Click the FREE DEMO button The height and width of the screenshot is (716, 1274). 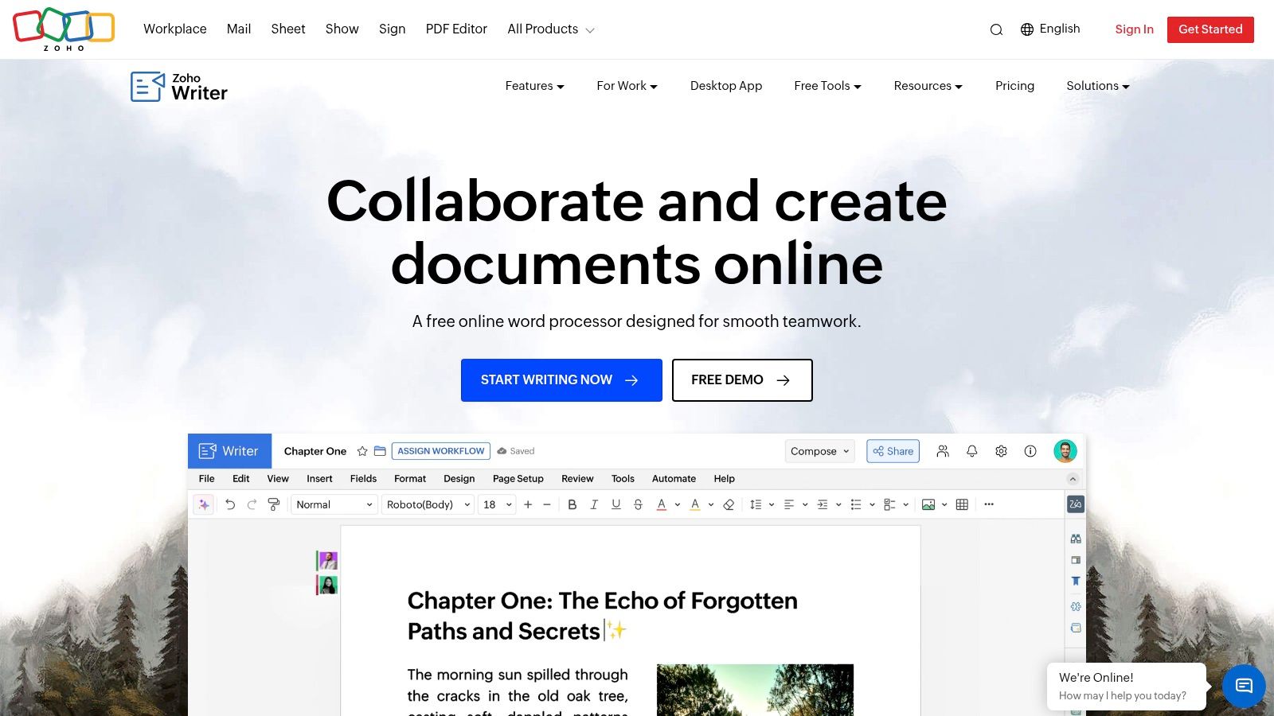click(742, 380)
